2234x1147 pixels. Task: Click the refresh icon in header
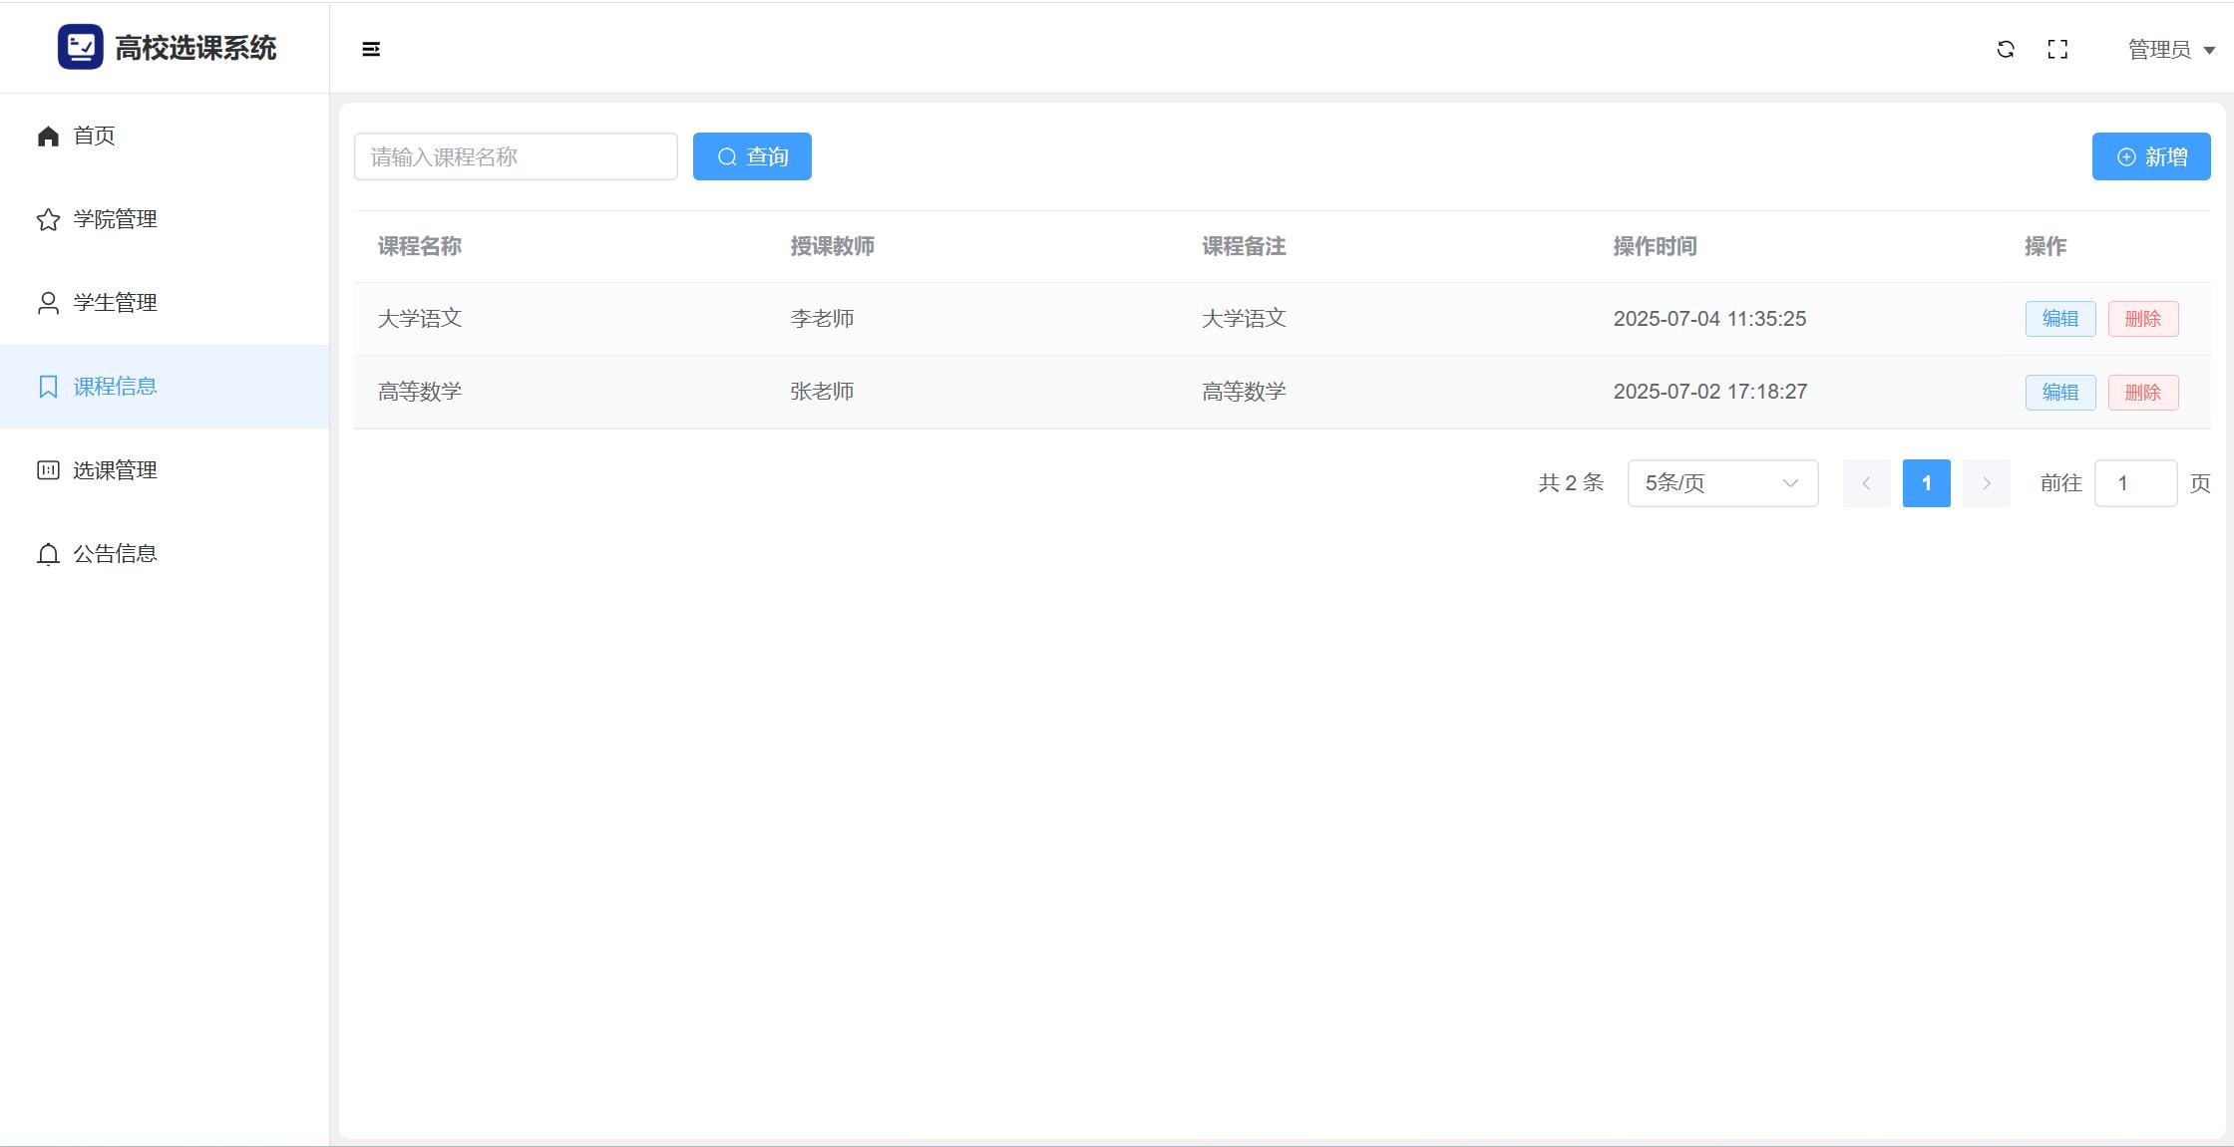pyautogui.click(x=2006, y=49)
